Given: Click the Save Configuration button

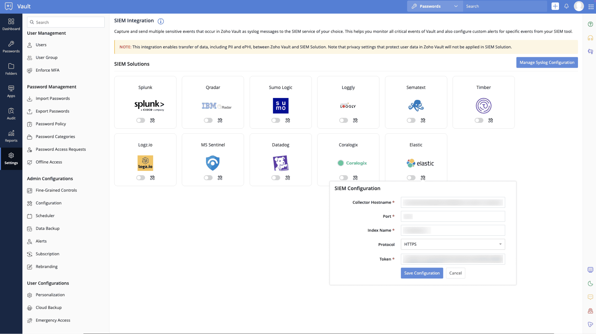Looking at the screenshot, I should pyautogui.click(x=422, y=273).
